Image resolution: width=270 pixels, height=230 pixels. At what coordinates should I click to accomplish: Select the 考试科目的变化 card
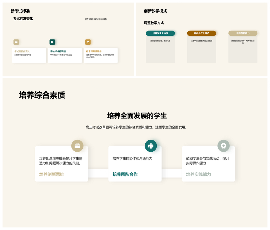click(x=29, y=55)
